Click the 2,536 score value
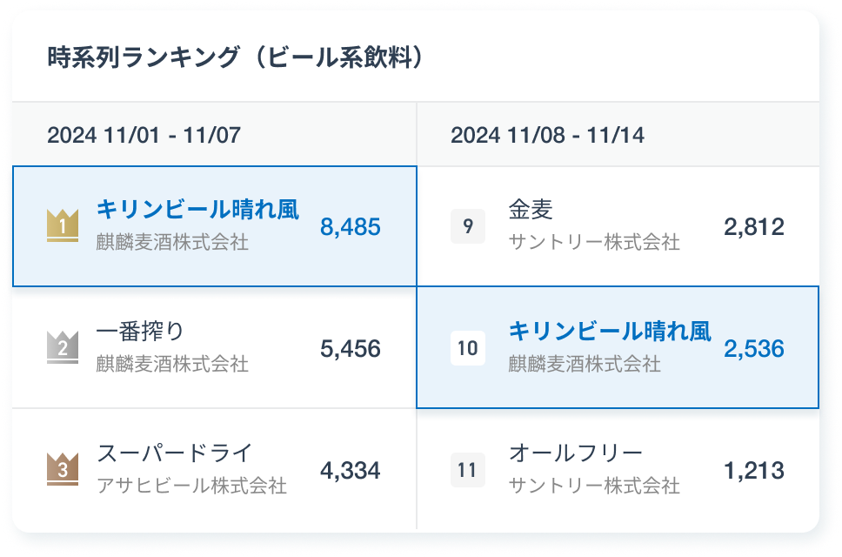 pyautogui.click(x=754, y=349)
